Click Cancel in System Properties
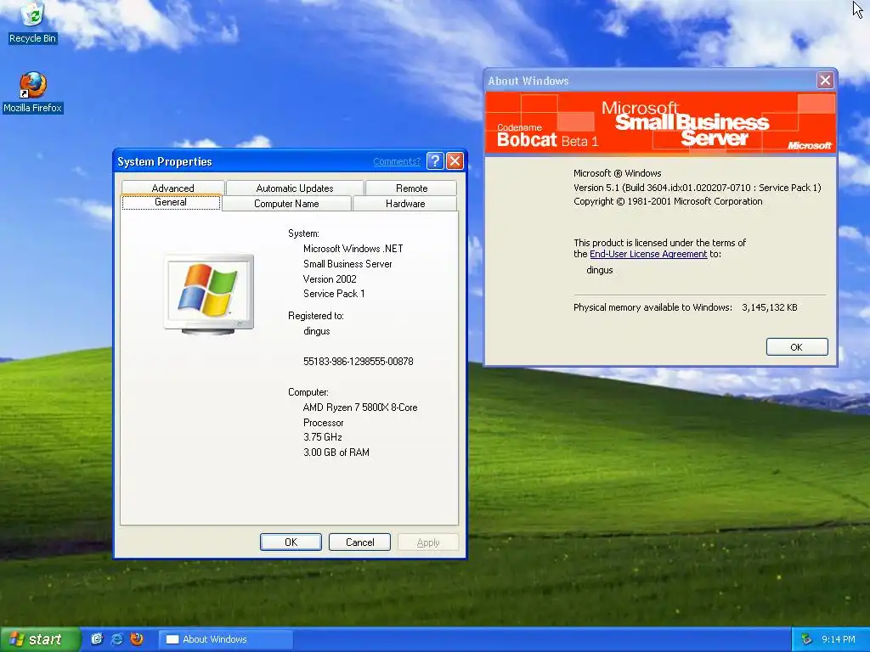Viewport: 870px width, 652px height. tap(359, 542)
